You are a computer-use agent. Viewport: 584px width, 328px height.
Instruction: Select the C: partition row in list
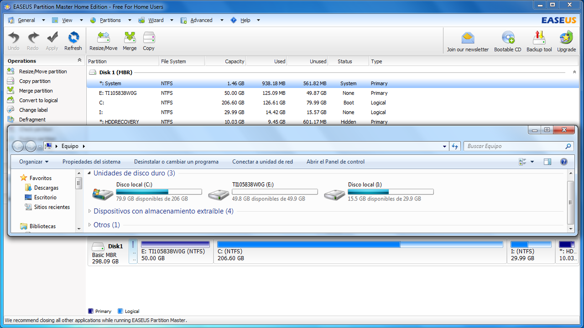[333, 102]
